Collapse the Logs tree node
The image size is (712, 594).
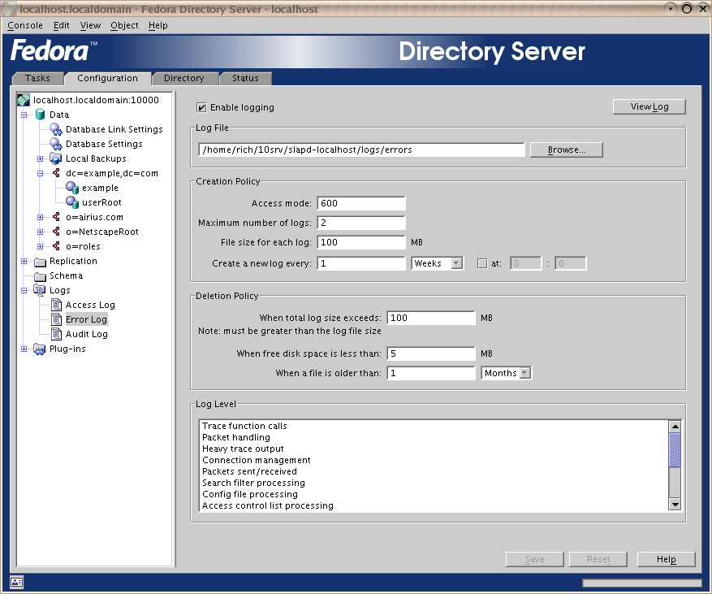[24, 290]
